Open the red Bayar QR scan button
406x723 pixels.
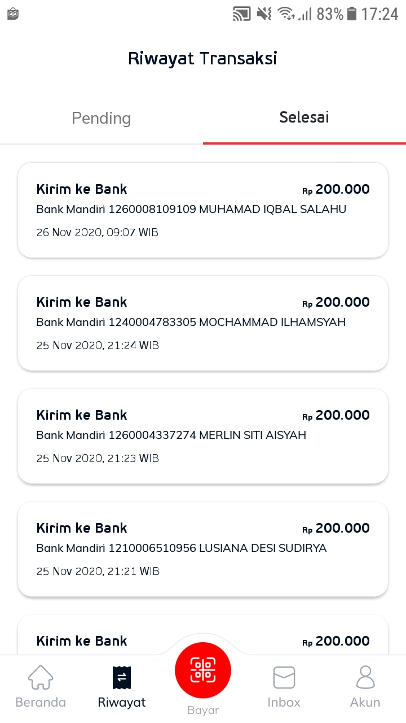click(x=203, y=670)
